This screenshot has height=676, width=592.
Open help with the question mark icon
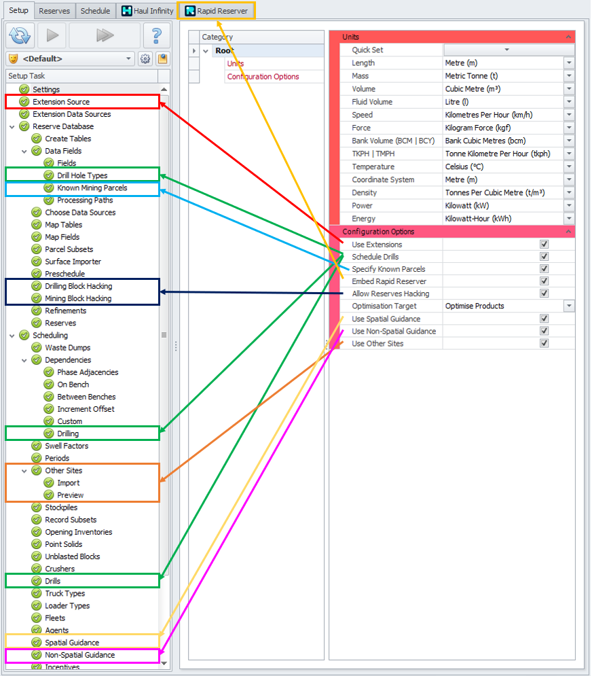pyautogui.click(x=157, y=35)
